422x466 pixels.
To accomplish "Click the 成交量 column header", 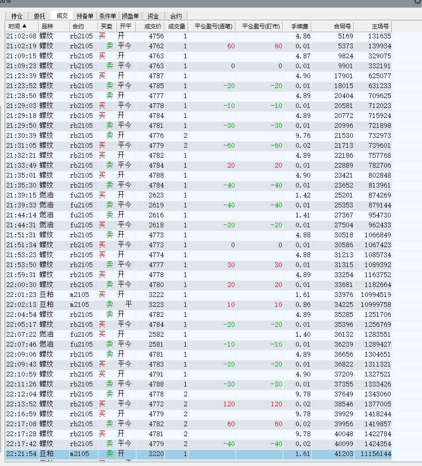I will 176,27.
